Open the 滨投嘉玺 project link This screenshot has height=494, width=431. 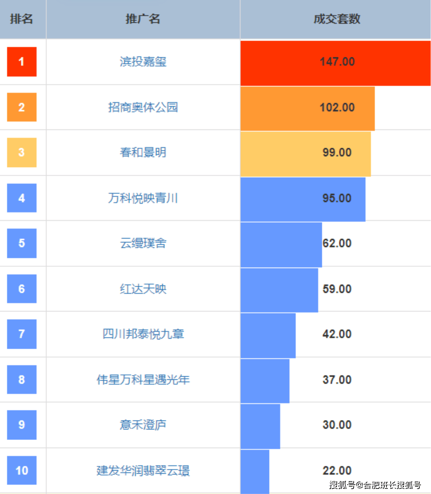[x=143, y=62]
